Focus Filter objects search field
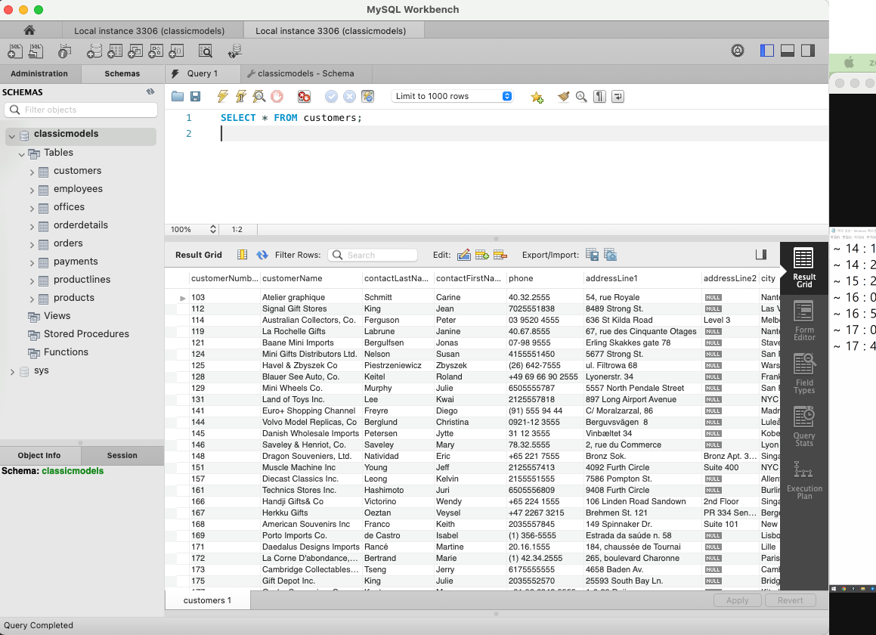The height and width of the screenshot is (635, 876). coord(81,110)
